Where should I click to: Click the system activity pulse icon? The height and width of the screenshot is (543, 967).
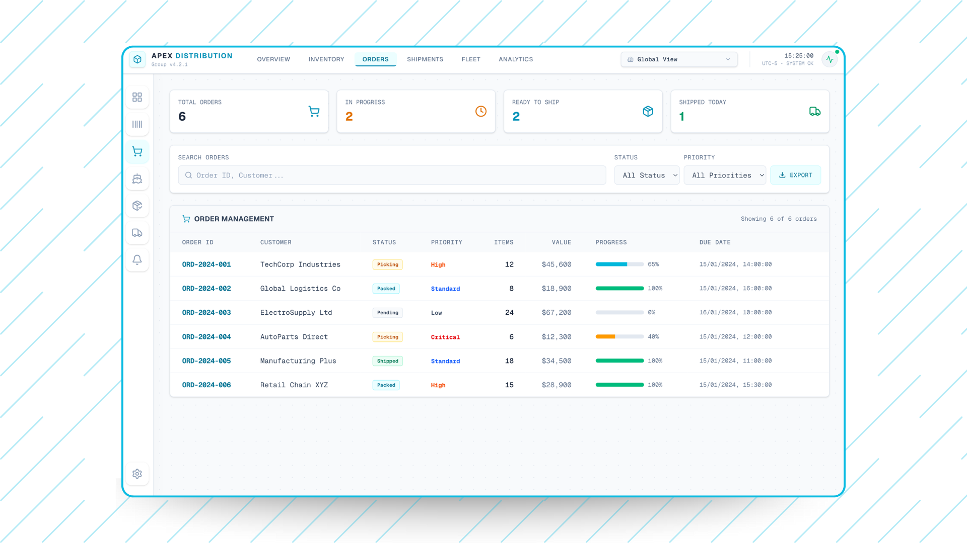pos(830,59)
